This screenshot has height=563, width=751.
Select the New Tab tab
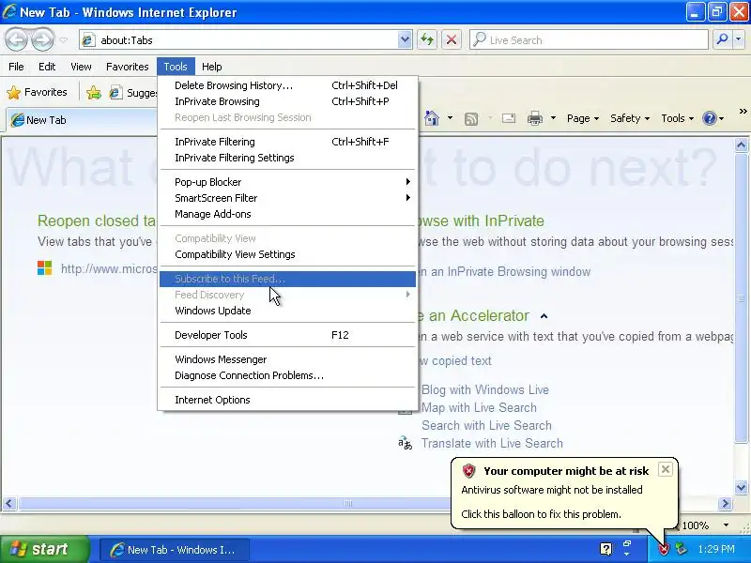82,120
